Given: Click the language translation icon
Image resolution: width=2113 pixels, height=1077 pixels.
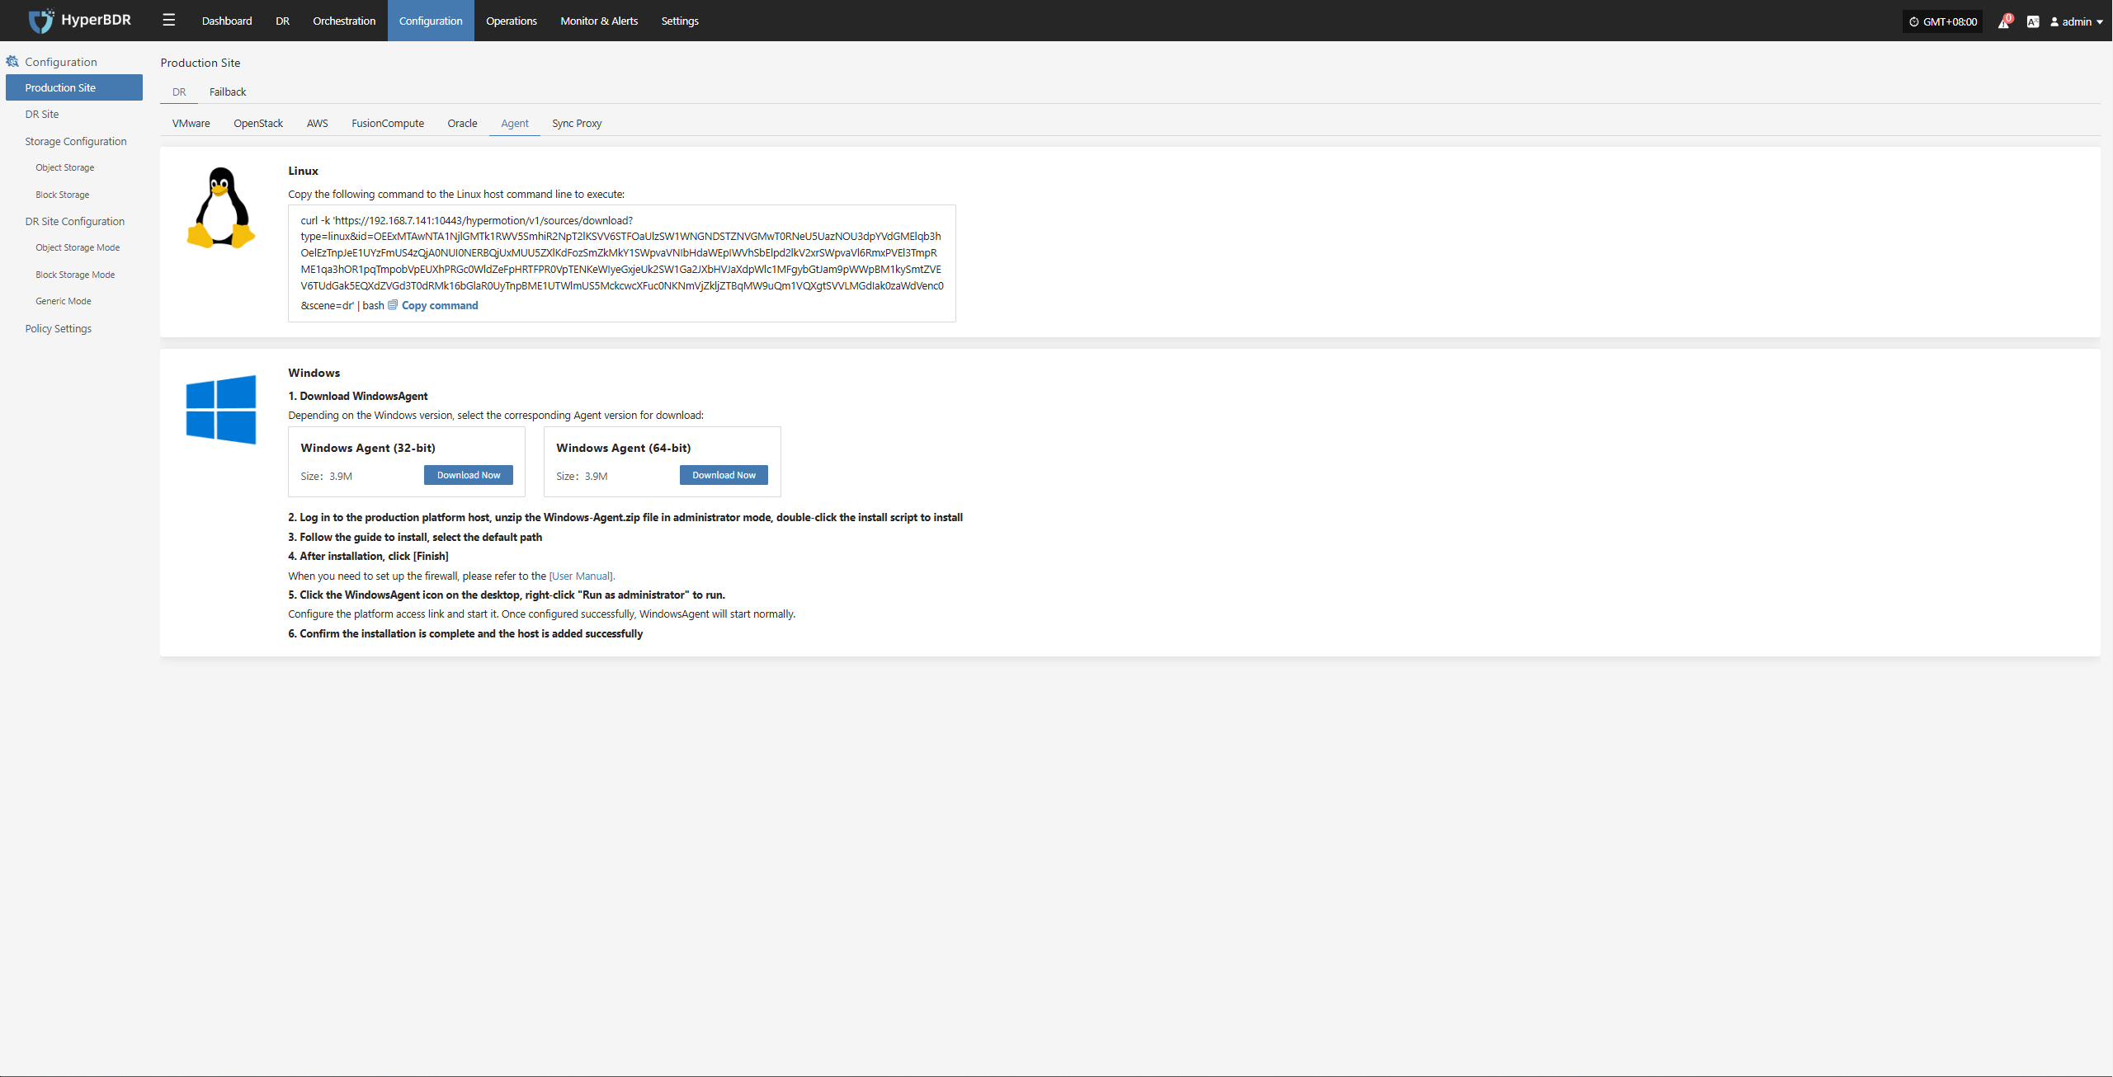Looking at the screenshot, I should coord(2033,22).
